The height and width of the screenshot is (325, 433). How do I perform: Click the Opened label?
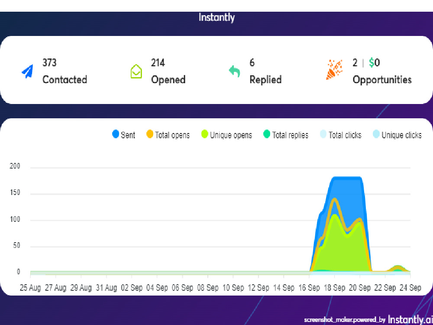pos(168,80)
